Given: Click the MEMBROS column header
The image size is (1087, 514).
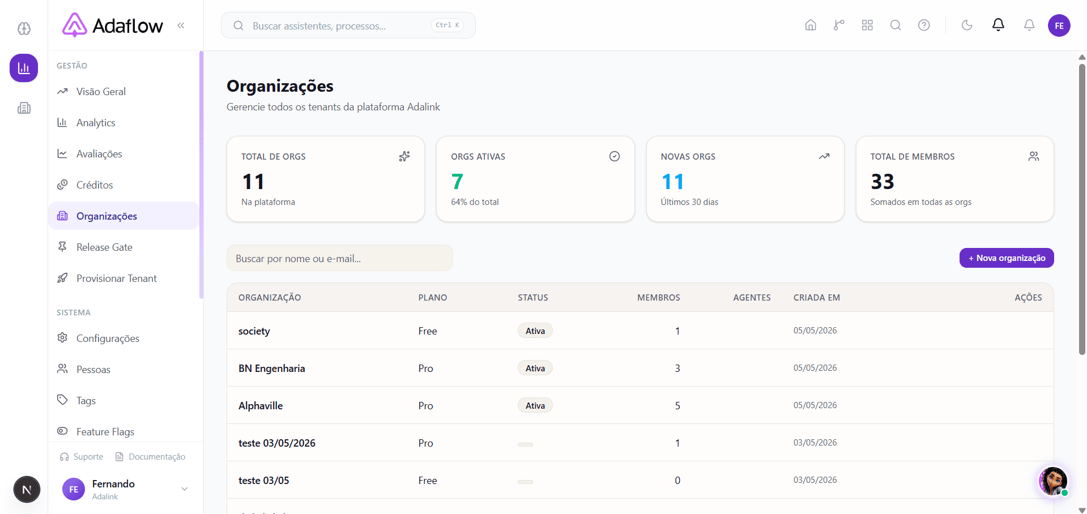Looking at the screenshot, I should pos(659,298).
